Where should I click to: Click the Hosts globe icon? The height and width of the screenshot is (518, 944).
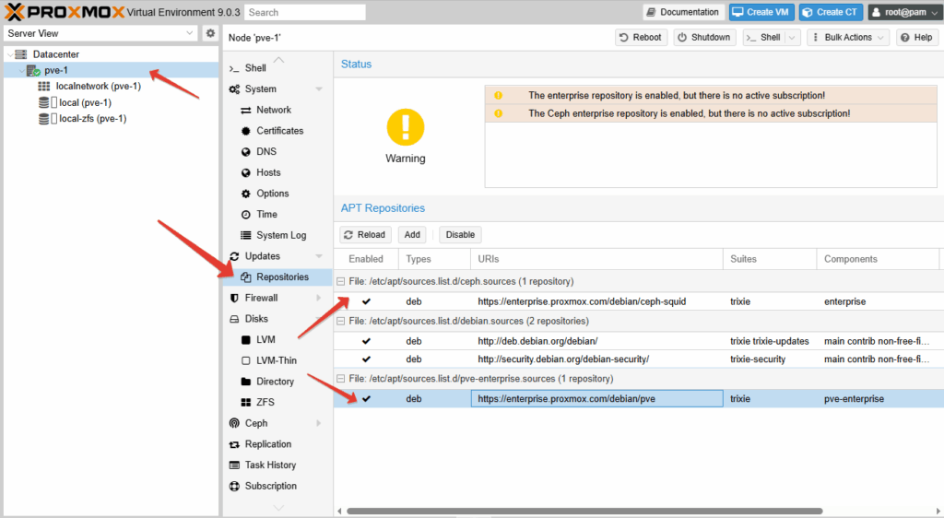point(245,172)
